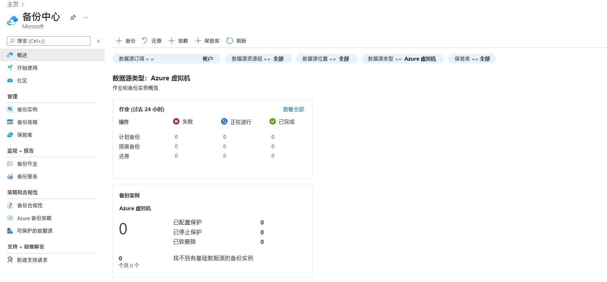The width and height of the screenshot is (607, 282).
Task: Click the 失败 red error icon
Action: click(x=176, y=121)
